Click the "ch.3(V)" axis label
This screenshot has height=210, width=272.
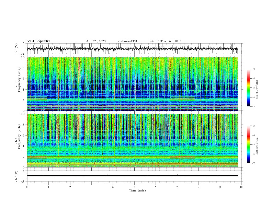[x=16, y=176]
